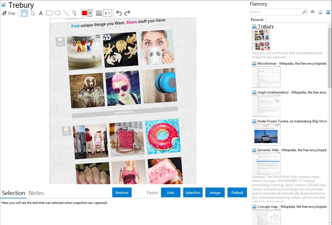
Task: Click the Trebury title in the sidebar list
Action: (x=266, y=26)
